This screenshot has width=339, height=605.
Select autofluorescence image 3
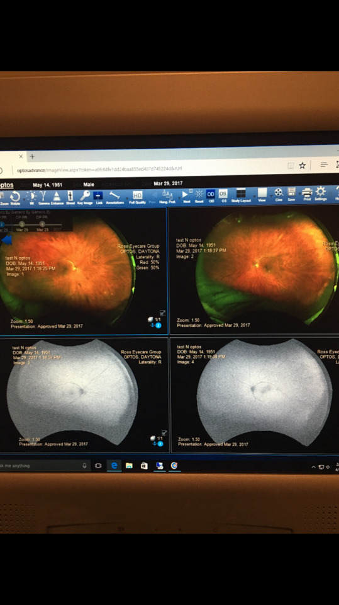84,394
